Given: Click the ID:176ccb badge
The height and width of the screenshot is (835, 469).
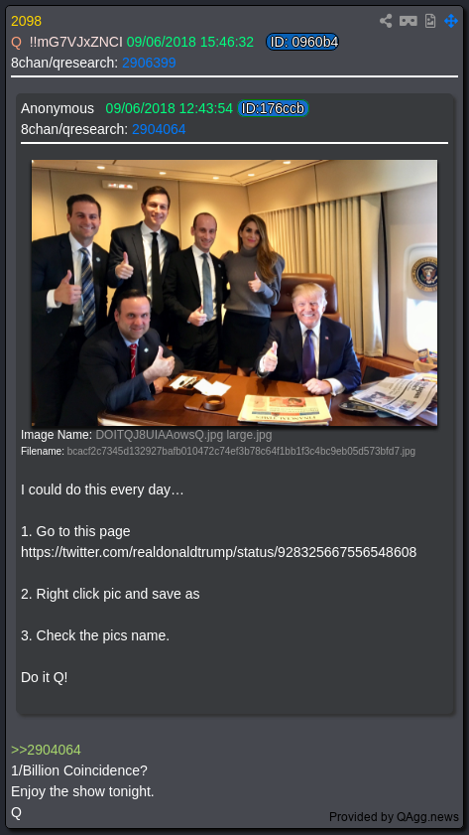Looking at the screenshot, I should 273,108.
